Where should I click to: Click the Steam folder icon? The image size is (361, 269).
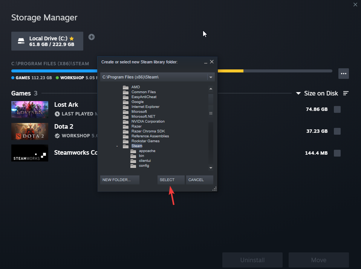(126, 146)
